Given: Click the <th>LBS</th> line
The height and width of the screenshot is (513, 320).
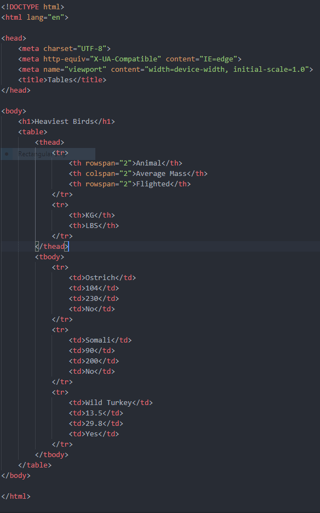Looking at the screenshot, I should pos(94,226).
